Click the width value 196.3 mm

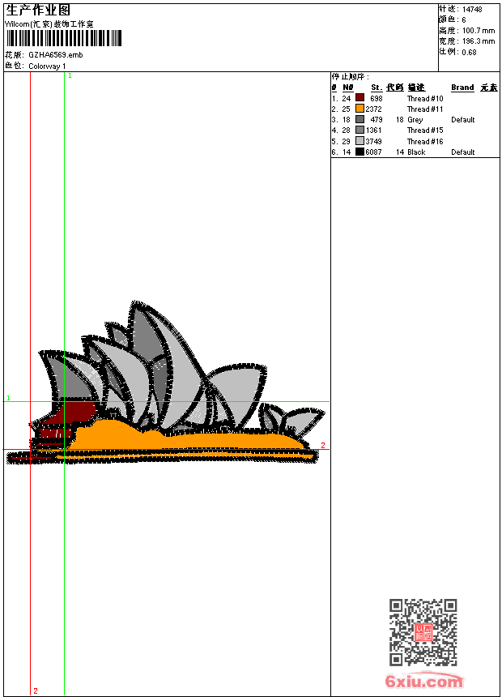coord(479,41)
